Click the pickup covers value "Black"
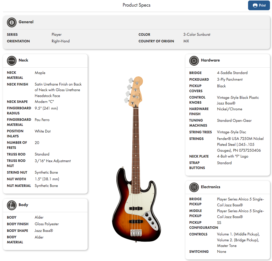The width and height of the screenshot is (272, 261). point(221,86)
